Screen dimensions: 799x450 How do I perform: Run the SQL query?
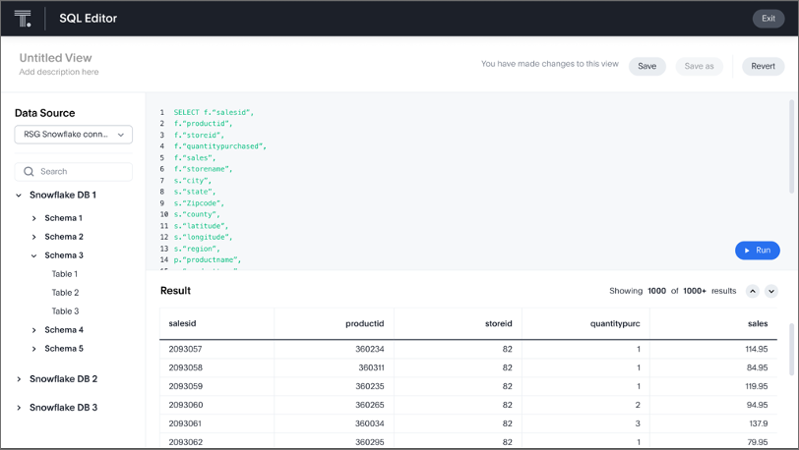(757, 251)
